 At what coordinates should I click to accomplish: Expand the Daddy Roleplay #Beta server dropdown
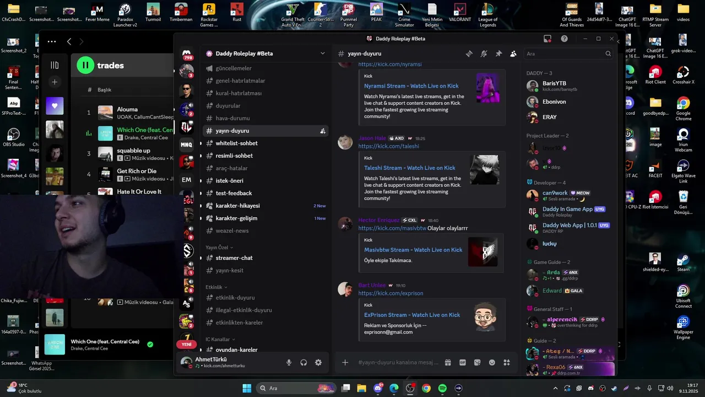point(322,53)
